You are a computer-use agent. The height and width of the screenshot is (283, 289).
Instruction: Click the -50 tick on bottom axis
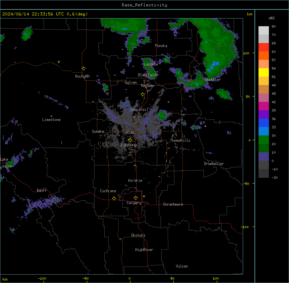click(85, 279)
